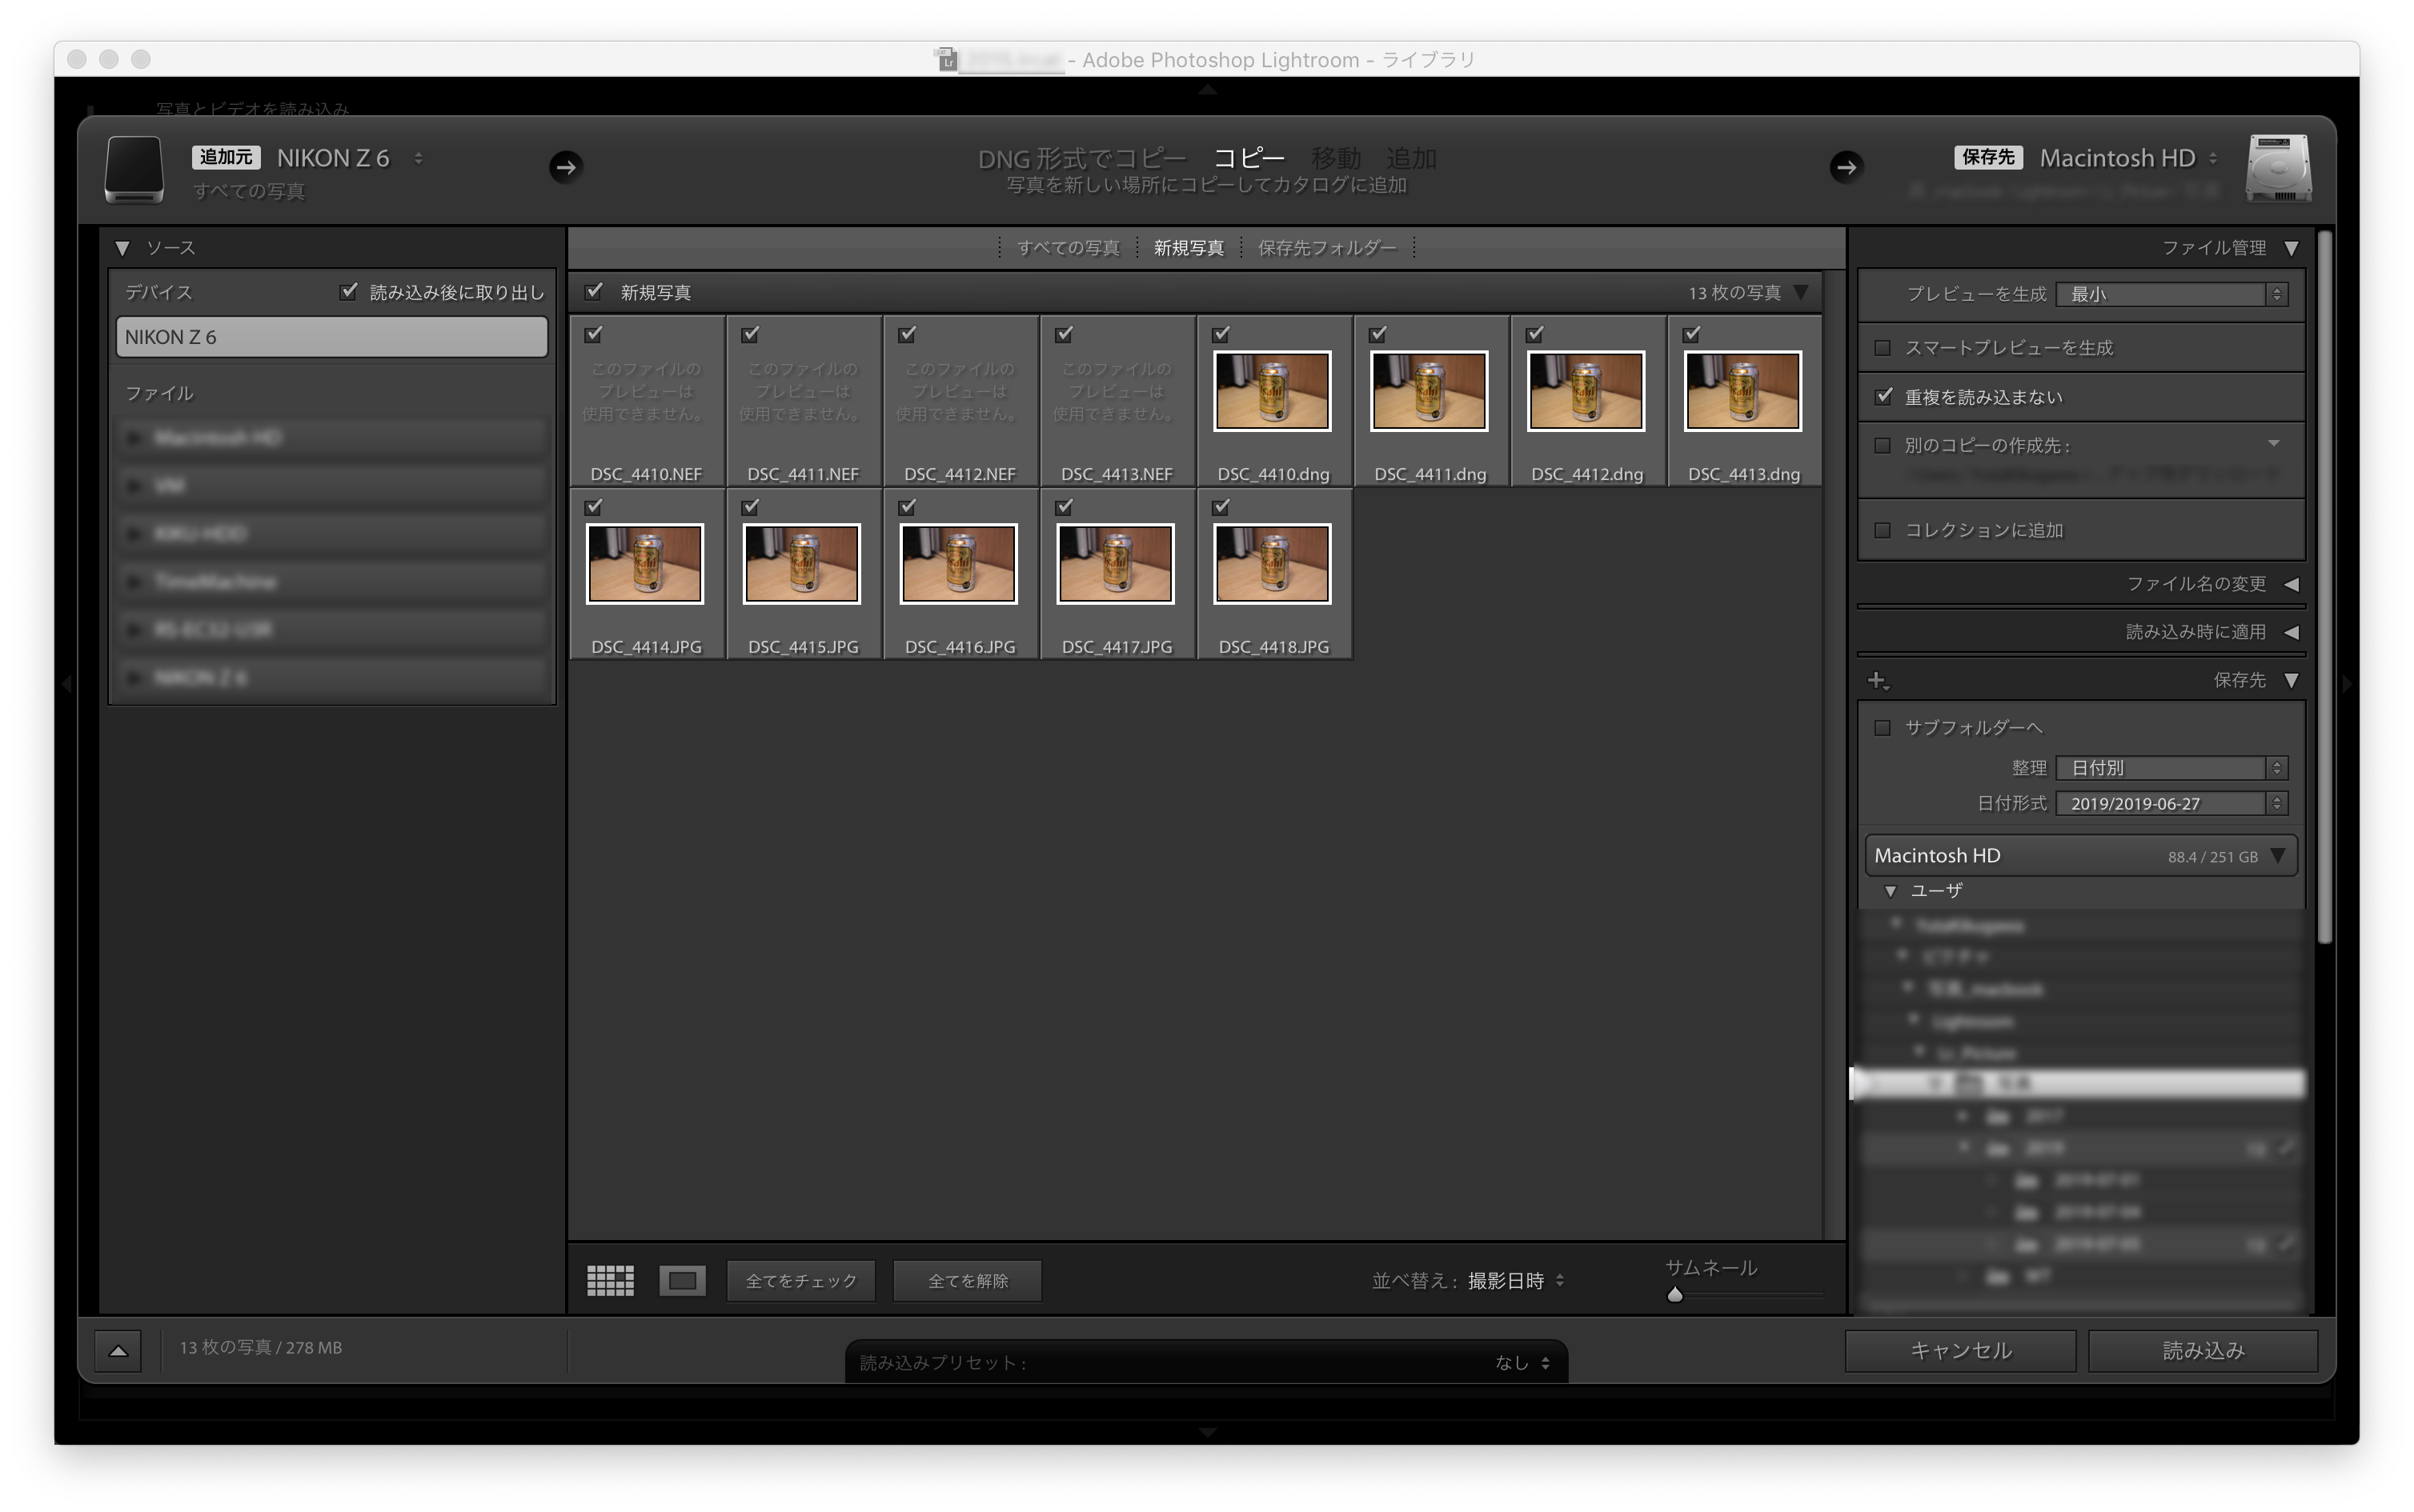Open the 別のコピーの作成先 destination arrow
This screenshot has height=1512, width=2414.
2274,444
